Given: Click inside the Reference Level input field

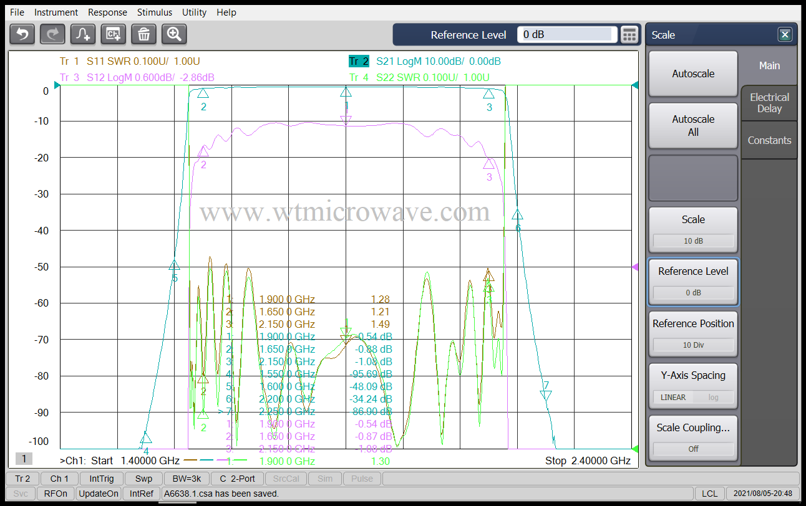Looking at the screenshot, I should tap(565, 34).
